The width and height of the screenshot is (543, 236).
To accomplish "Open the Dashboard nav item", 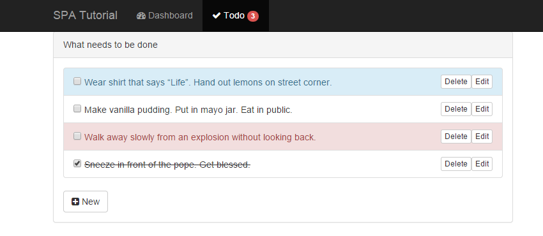I will pos(164,15).
